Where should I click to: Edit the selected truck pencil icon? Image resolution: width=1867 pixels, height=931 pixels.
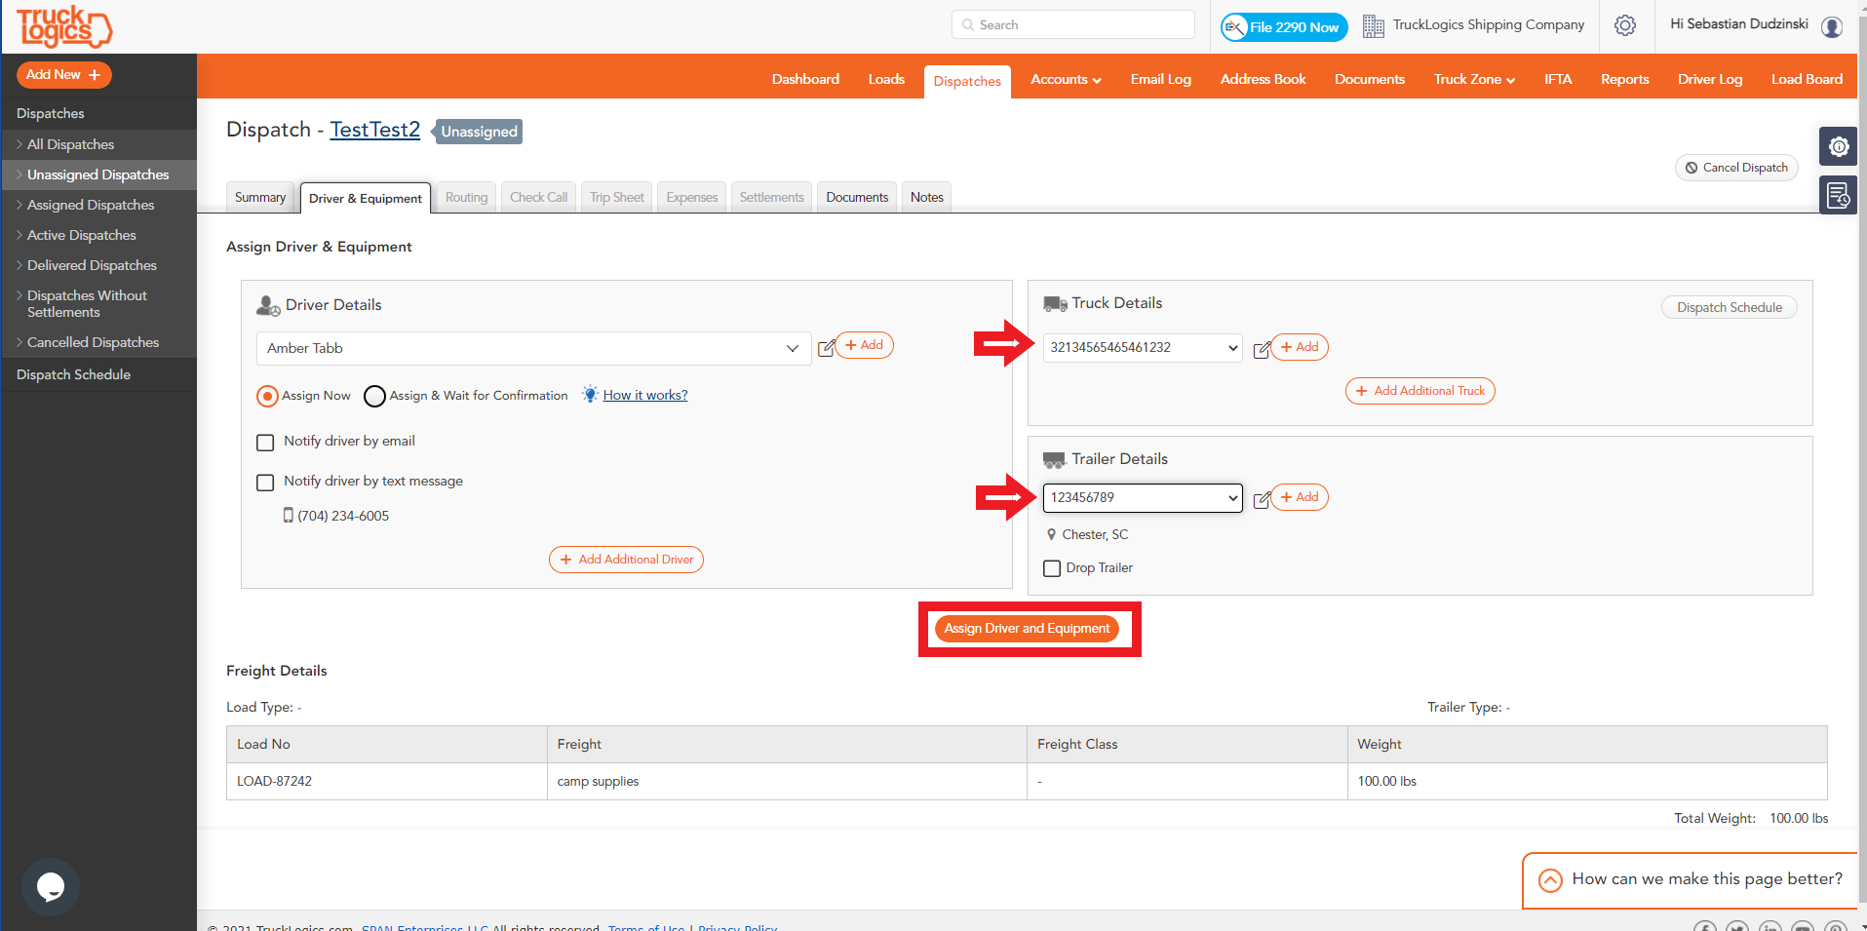1262,349
